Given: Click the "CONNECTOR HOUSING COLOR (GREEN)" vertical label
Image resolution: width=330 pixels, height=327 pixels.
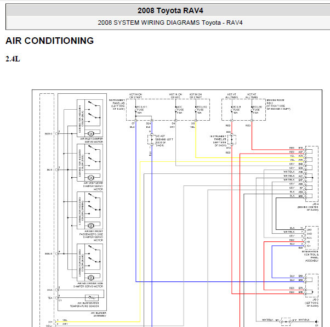Looking at the screenshot, I should click(81, 211).
